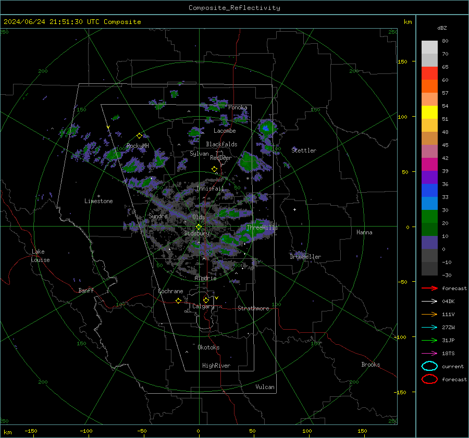Click the Composite_Reflectivity title
The image size is (469, 438).
point(234,8)
